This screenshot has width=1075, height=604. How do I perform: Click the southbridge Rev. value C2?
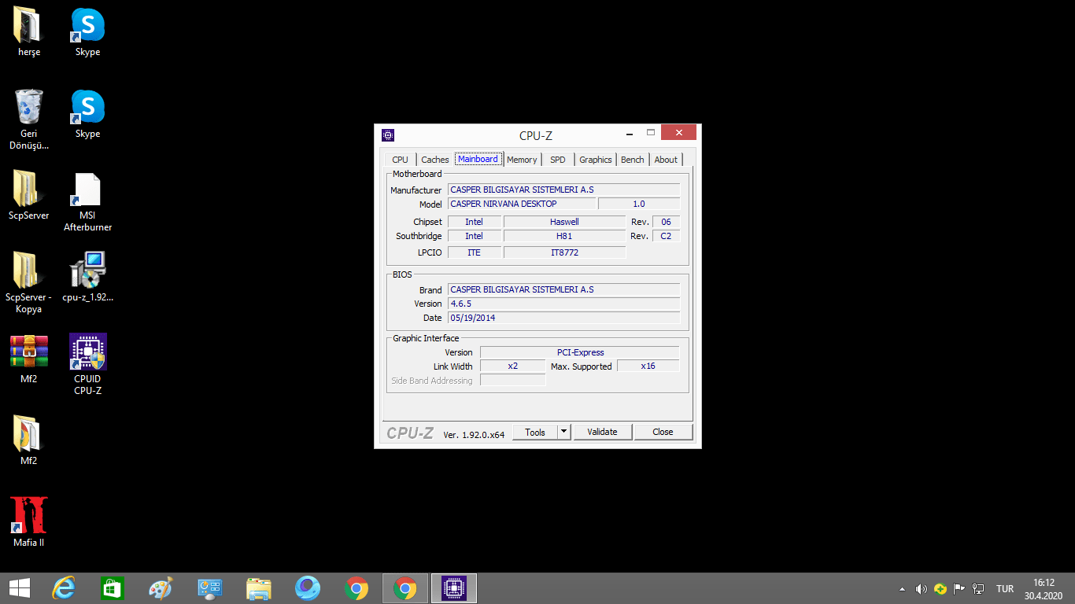(666, 236)
